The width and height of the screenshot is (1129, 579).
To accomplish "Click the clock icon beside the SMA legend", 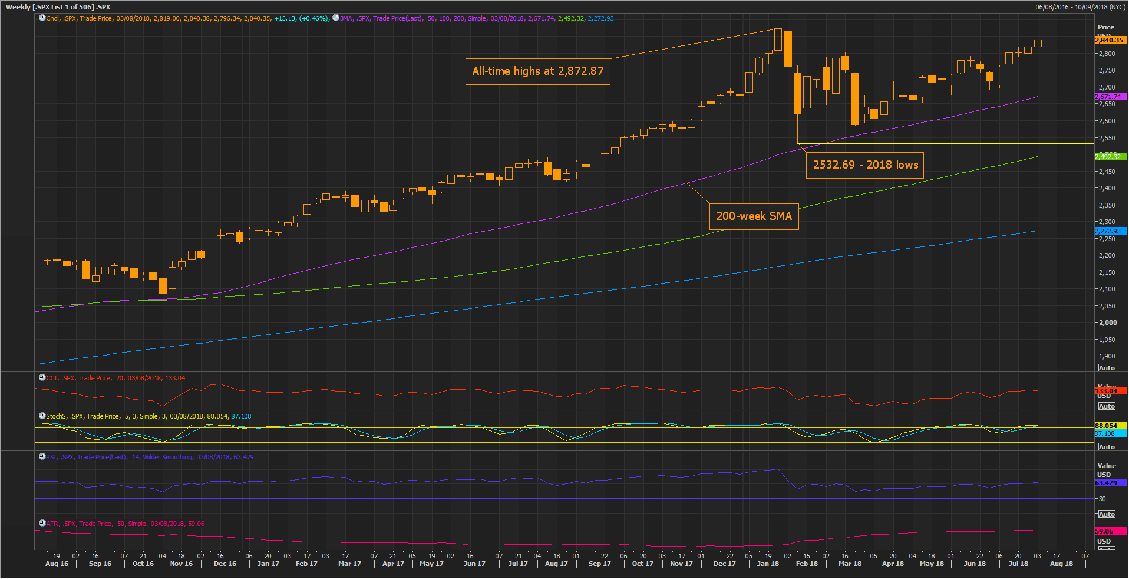I will coord(335,18).
